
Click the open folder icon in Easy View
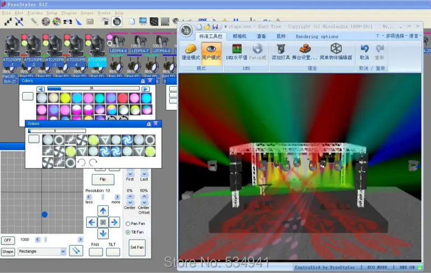tap(207, 26)
